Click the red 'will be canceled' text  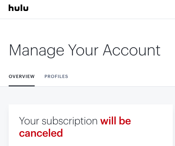pos(75,127)
